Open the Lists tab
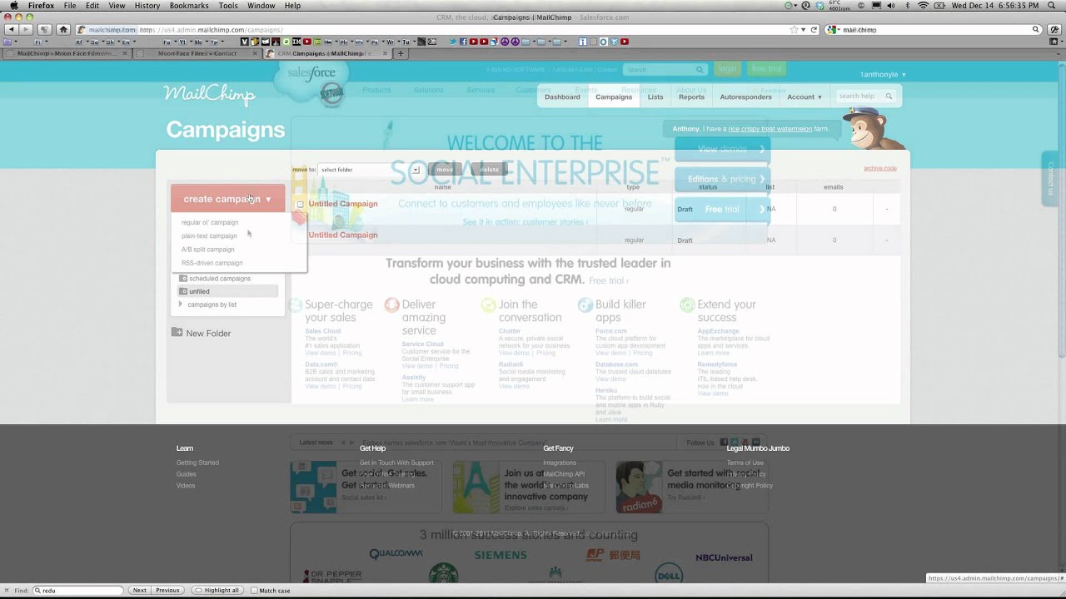The width and height of the screenshot is (1066, 599). pyautogui.click(x=655, y=97)
